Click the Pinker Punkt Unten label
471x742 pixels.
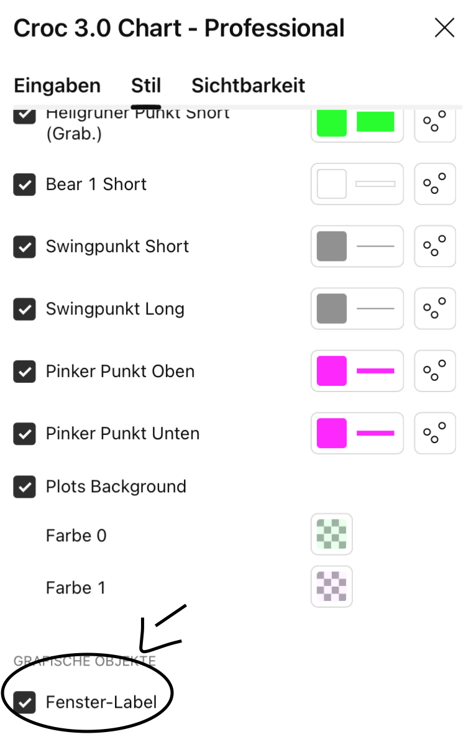122,433
